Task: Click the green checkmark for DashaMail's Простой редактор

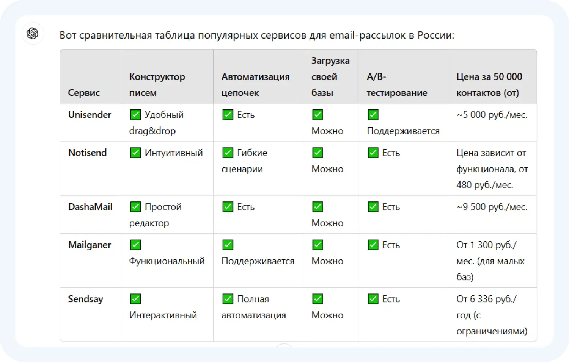Action: click(x=135, y=207)
